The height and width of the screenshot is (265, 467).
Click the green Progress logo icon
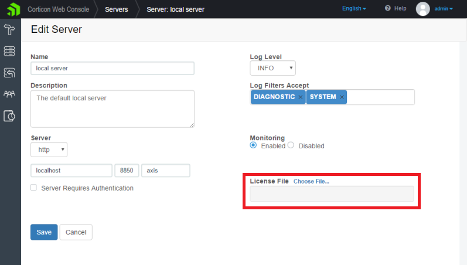click(x=13, y=9)
